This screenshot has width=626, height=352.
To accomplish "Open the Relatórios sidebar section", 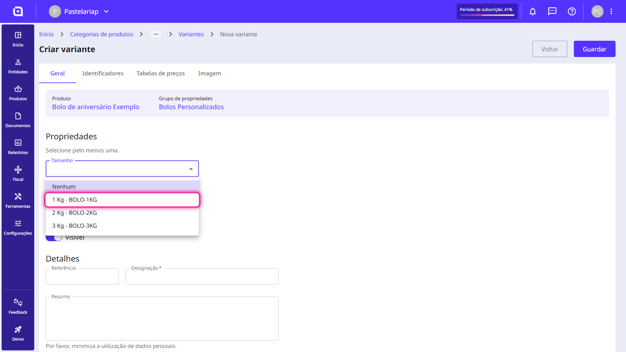I will pyautogui.click(x=18, y=147).
